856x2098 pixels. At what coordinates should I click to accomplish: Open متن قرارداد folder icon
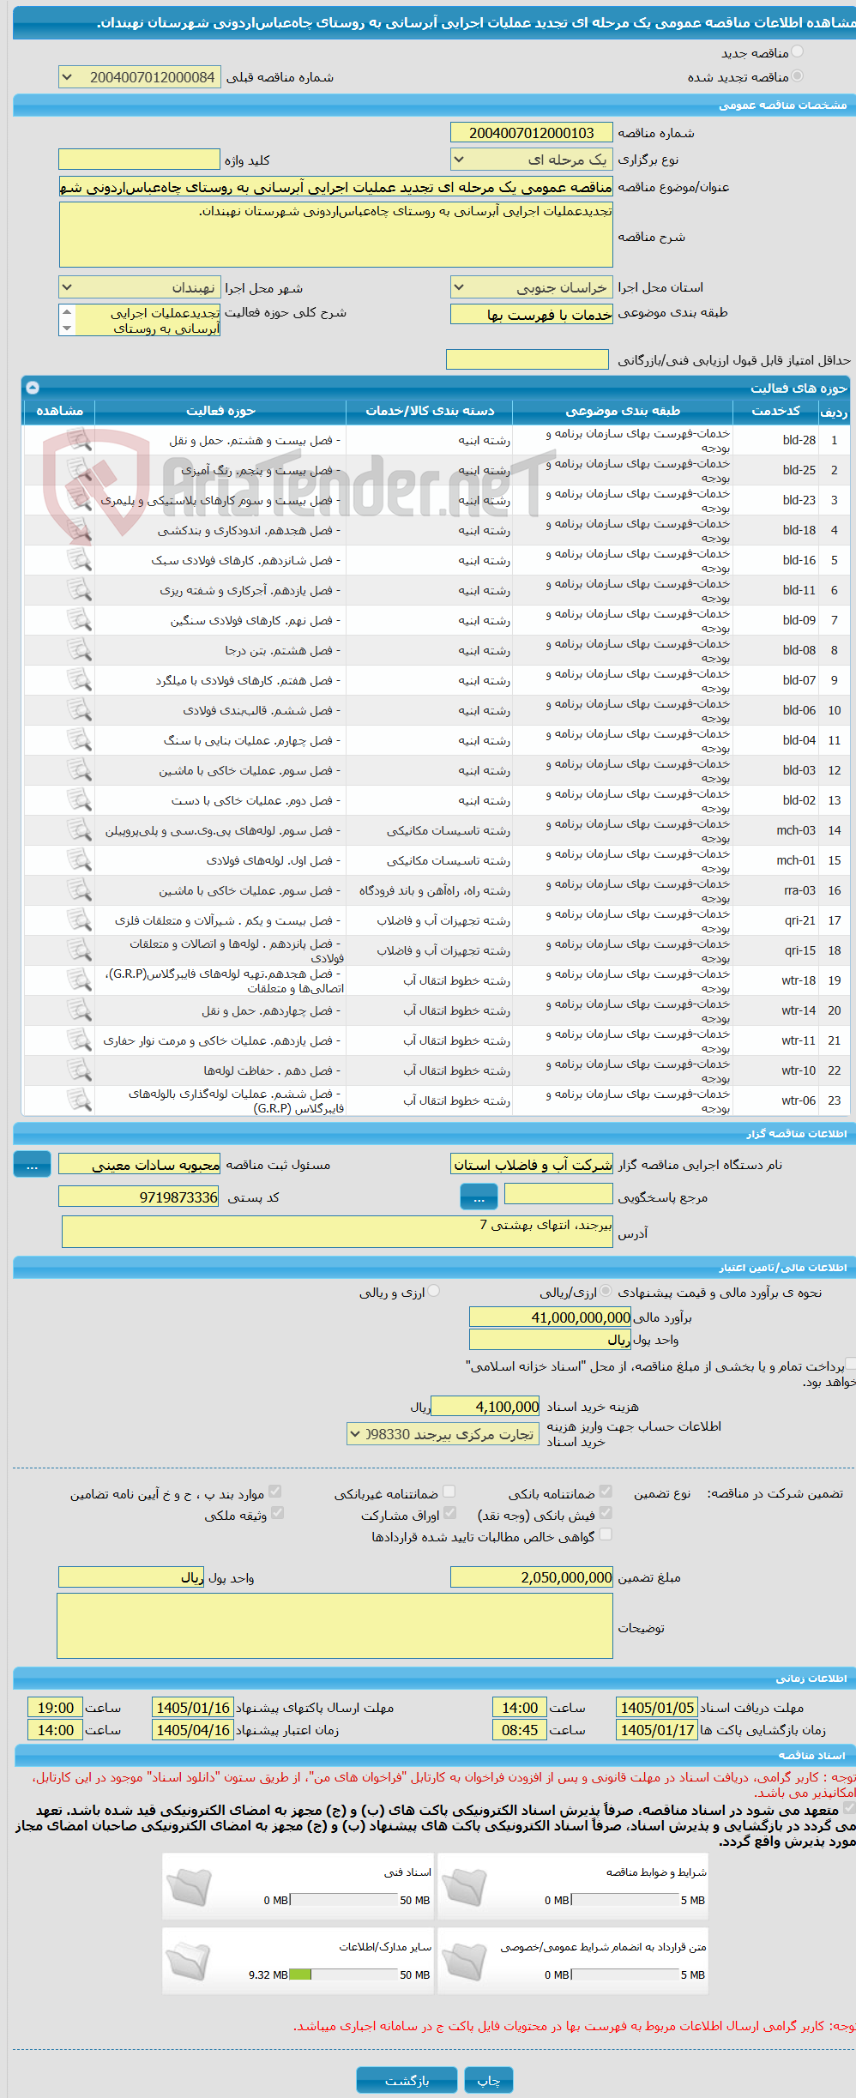coord(464,1961)
